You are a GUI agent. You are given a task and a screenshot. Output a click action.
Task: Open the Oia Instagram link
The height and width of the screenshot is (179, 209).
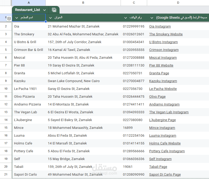(x=160, y=26)
